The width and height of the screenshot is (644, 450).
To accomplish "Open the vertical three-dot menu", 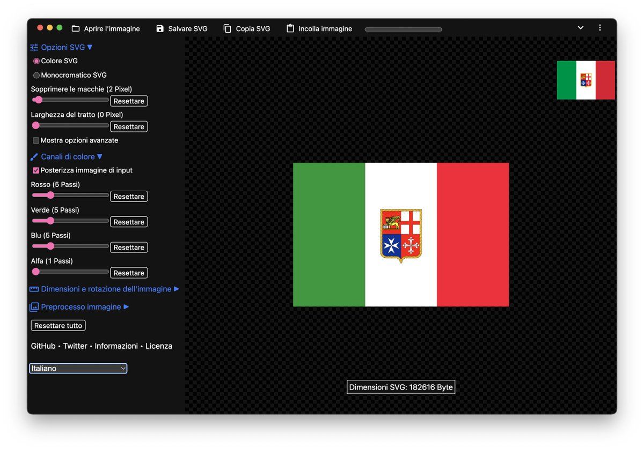I will click(600, 28).
